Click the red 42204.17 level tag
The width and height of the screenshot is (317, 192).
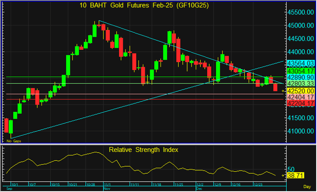pyautogui.click(x=300, y=104)
